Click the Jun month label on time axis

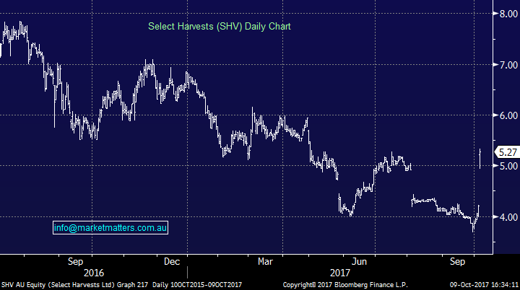tap(359, 261)
